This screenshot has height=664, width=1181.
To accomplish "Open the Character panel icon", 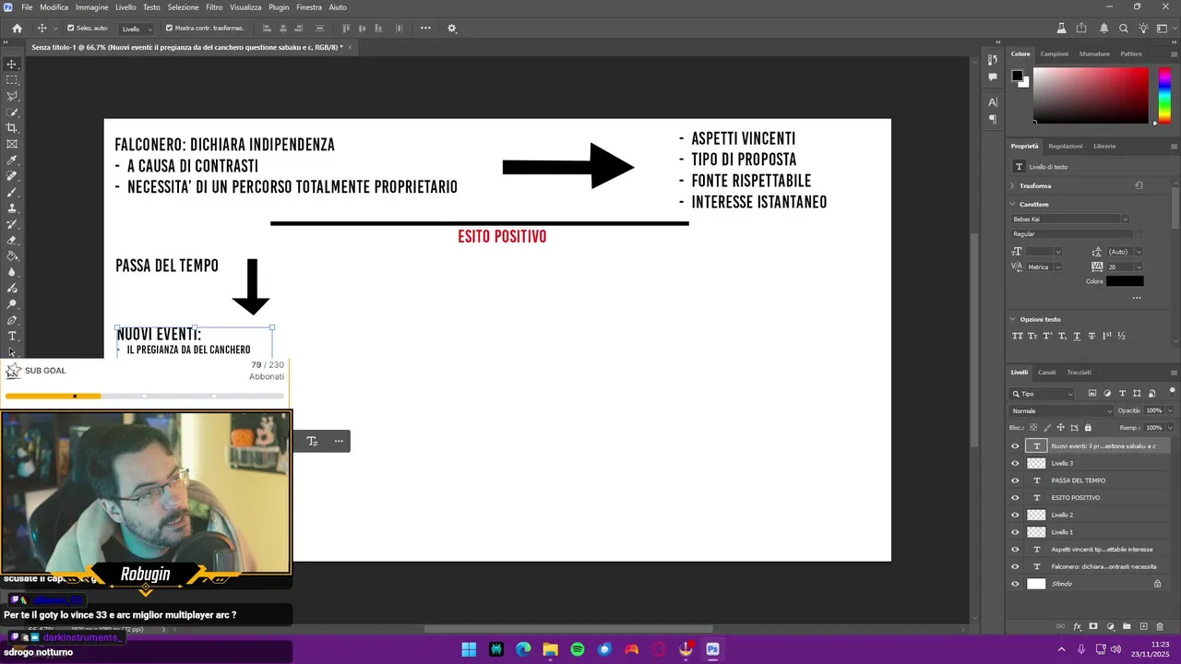I will [x=993, y=101].
